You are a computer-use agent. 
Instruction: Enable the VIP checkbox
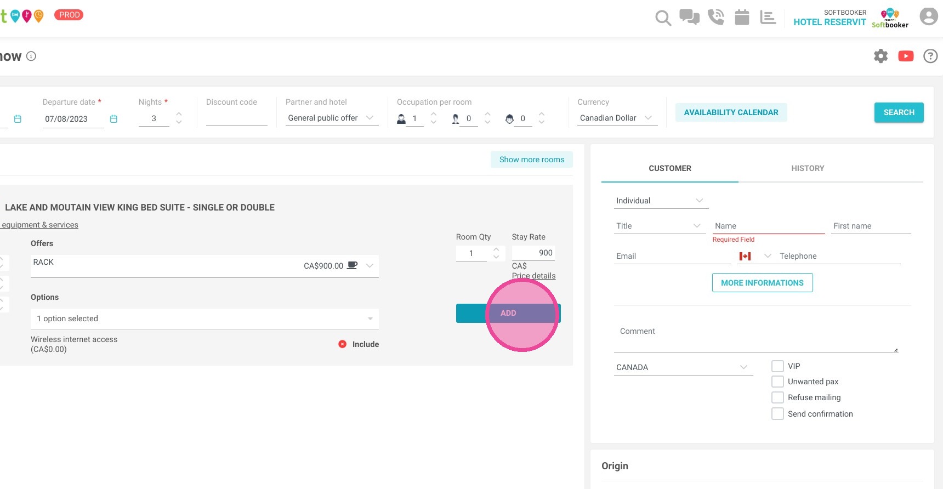[777, 366]
